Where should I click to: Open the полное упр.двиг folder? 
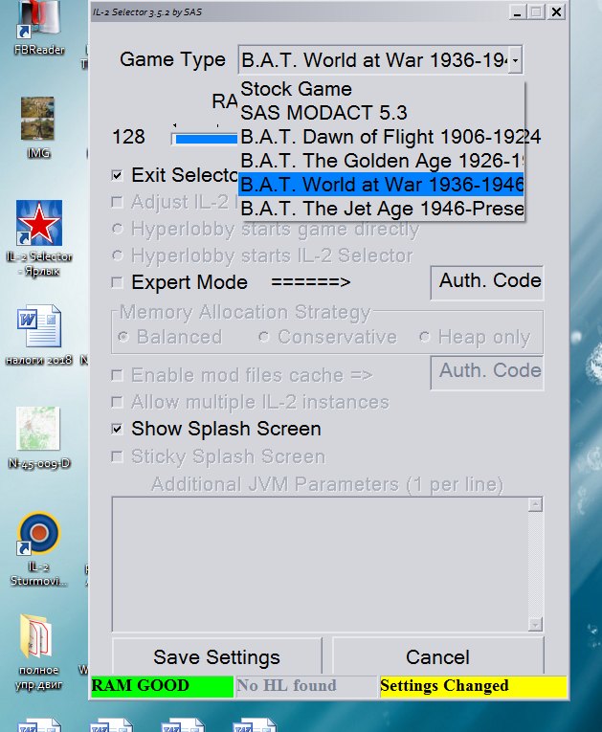tap(38, 653)
